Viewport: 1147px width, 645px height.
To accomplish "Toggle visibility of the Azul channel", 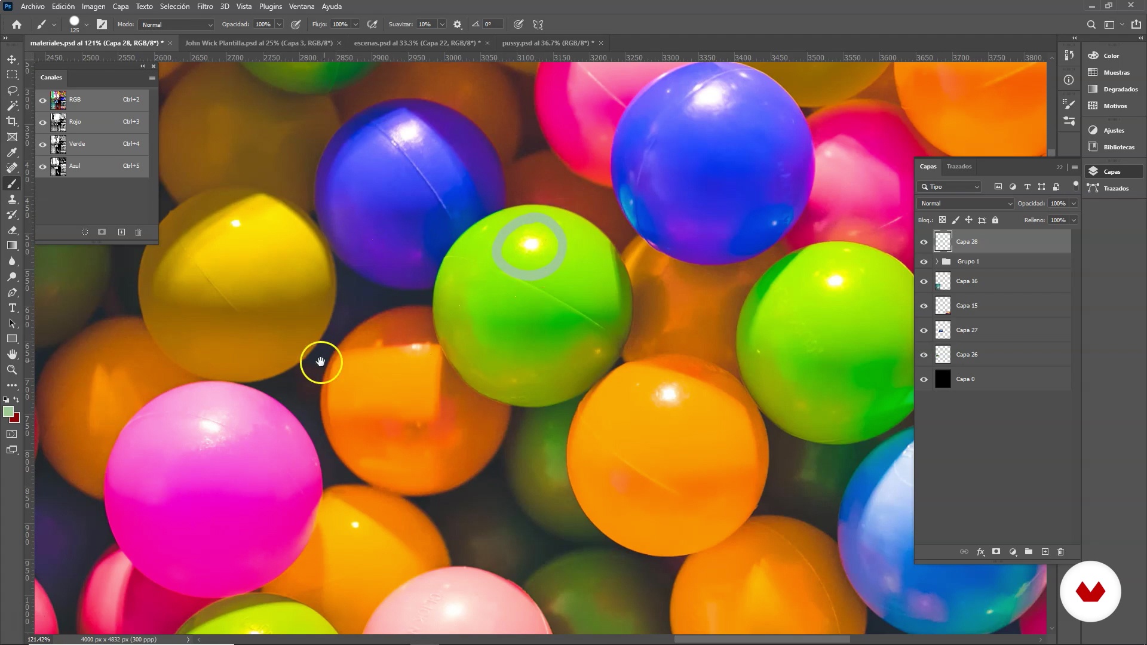I will 42,166.
